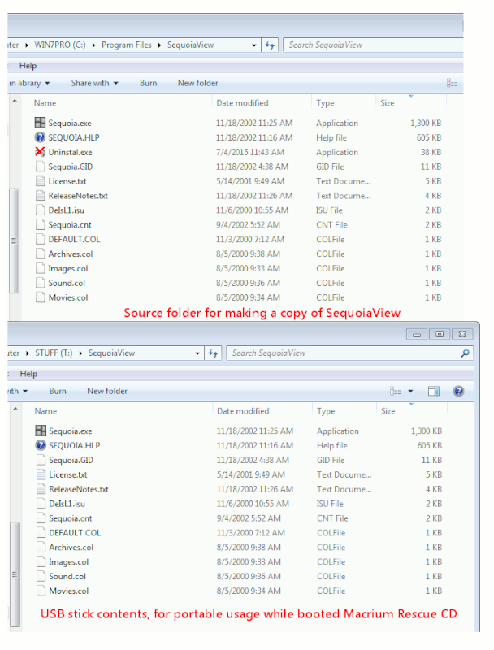Click Images.col icon in STUFF (T:) window

click(41, 561)
